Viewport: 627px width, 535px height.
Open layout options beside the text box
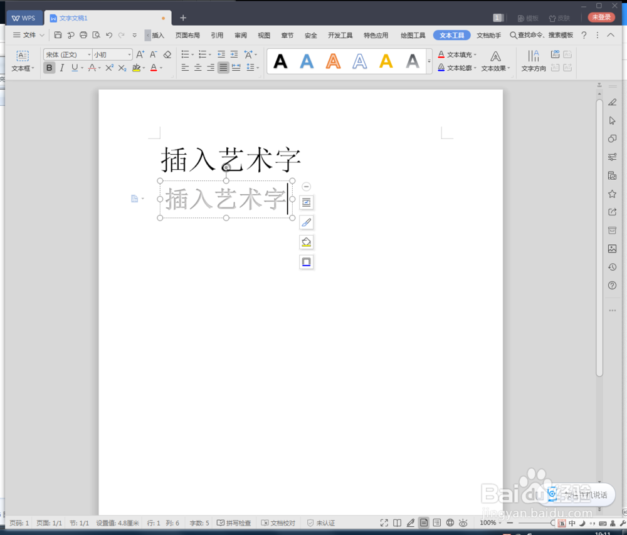pos(307,202)
